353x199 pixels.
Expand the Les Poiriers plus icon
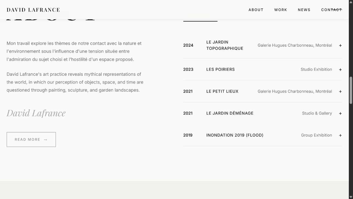(340, 70)
